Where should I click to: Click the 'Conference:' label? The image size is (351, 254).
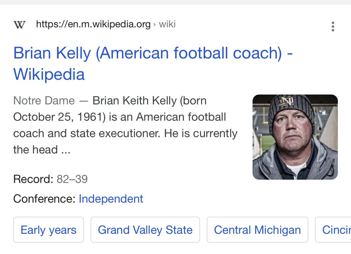[x=44, y=199]
